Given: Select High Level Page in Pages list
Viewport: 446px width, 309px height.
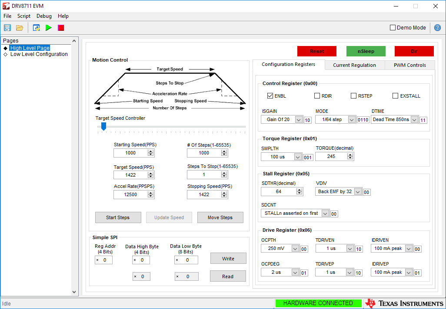Looking at the screenshot, I should 30,48.
